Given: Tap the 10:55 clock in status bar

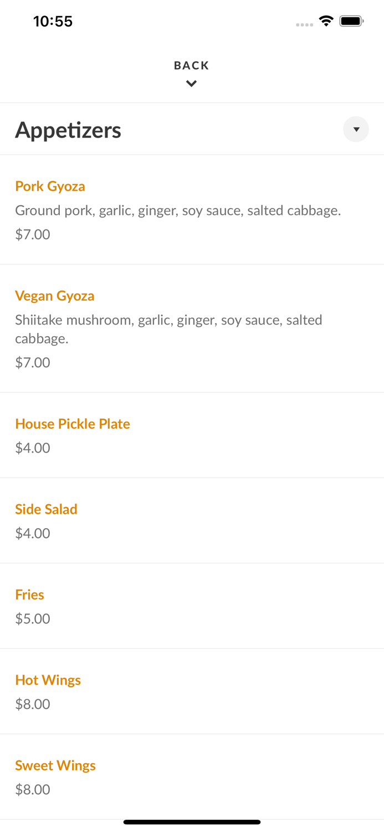Looking at the screenshot, I should [x=53, y=22].
